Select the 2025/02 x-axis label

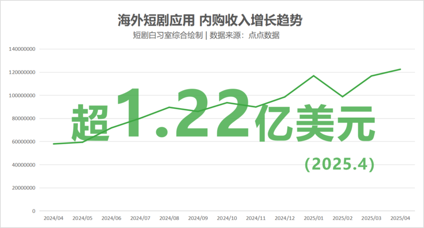[x=342, y=218]
